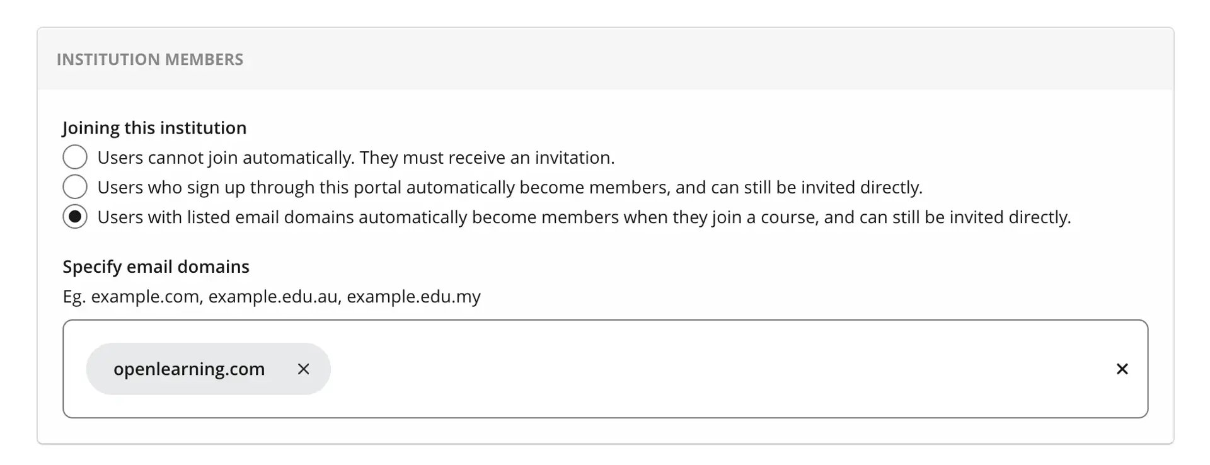This screenshot has width=1210, height=465.
Task: Choose the portal sign-up membership radio button
Action: pos(75,187)
